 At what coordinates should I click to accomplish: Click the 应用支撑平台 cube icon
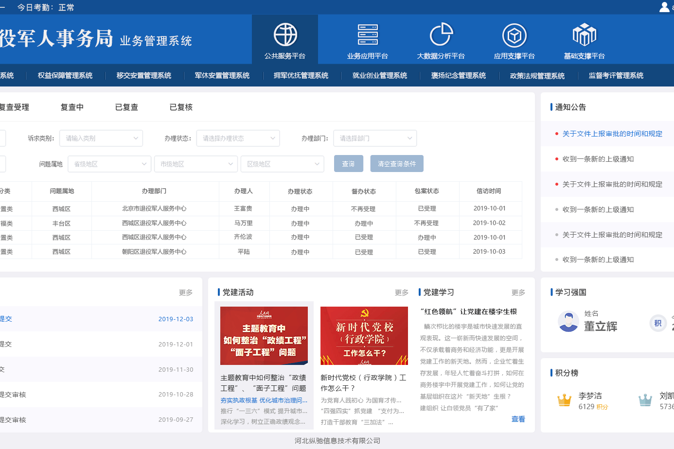pyautogui.click(x=514, y=35)
